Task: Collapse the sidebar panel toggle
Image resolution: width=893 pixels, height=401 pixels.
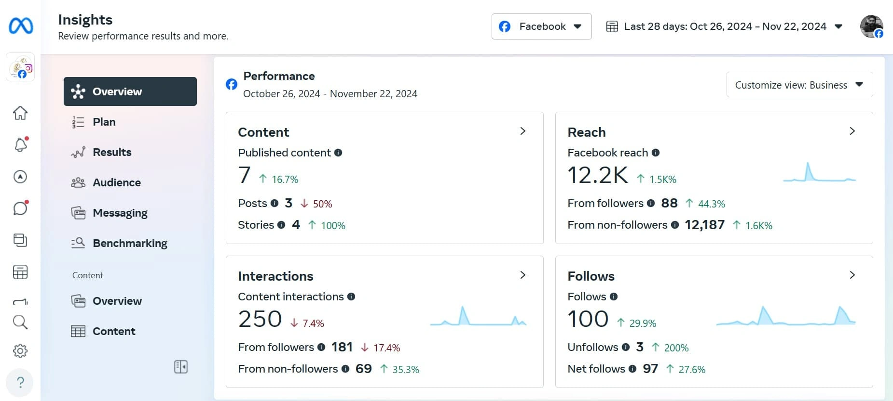Action: [181, 367]
